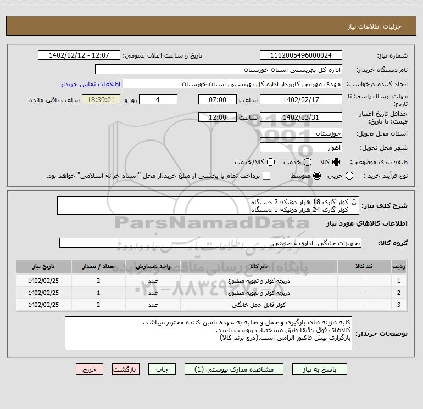Click the item name in row 1
The image size is (423, 409).
258,281
